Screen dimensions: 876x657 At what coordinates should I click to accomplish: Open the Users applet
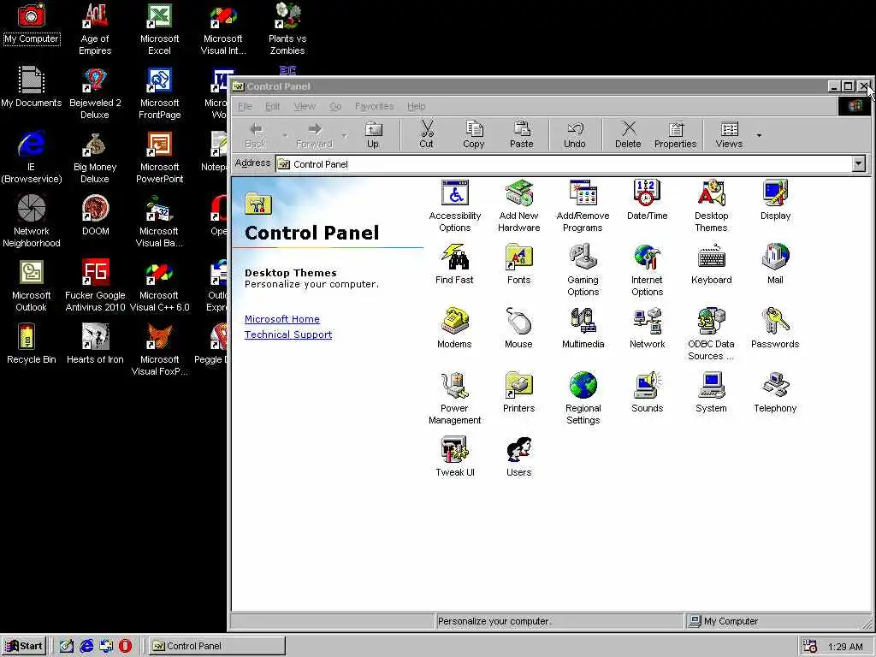click(x=518, y=457)
